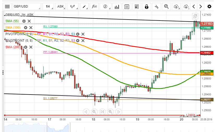Click date 17 on the time axis
The image size is (215, 132).
click(x=49, y=120)
